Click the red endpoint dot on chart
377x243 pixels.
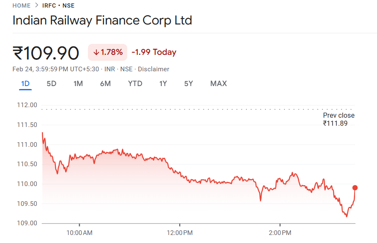355,188
